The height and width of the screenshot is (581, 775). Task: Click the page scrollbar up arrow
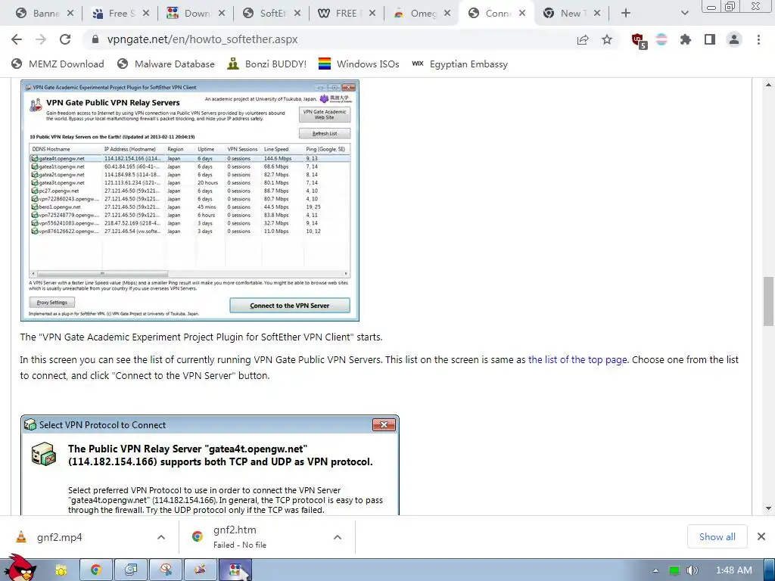pyautogui.click(x=769, y=85)
